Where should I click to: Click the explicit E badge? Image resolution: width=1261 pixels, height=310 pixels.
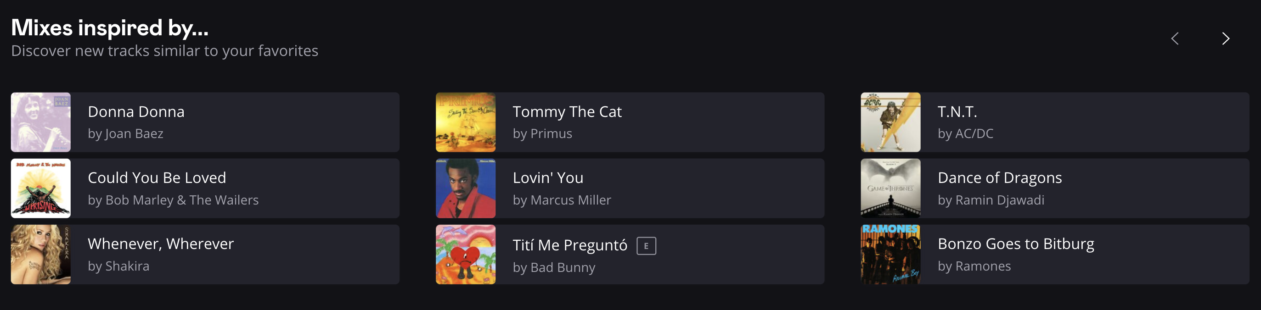[646, 246]
